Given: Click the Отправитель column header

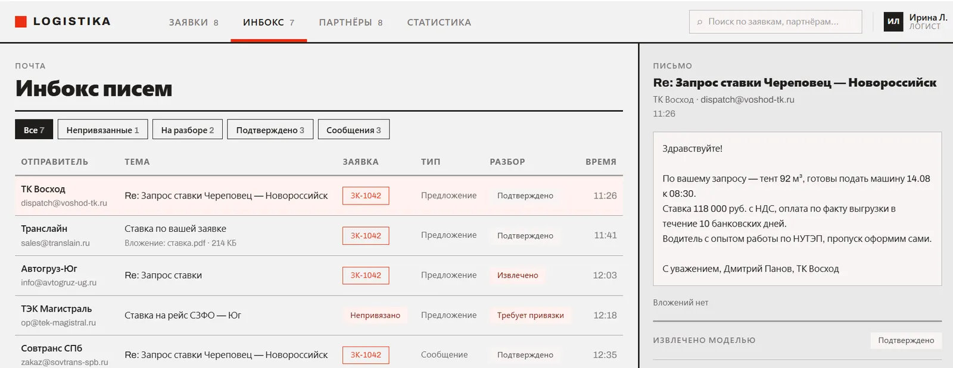Looking at the screenshot, I should pos(55,162).
